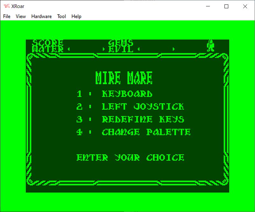Viewport: 255px width, 212px height.
Task: Click the Redefine Keys option text
Action: coord(143,119)
